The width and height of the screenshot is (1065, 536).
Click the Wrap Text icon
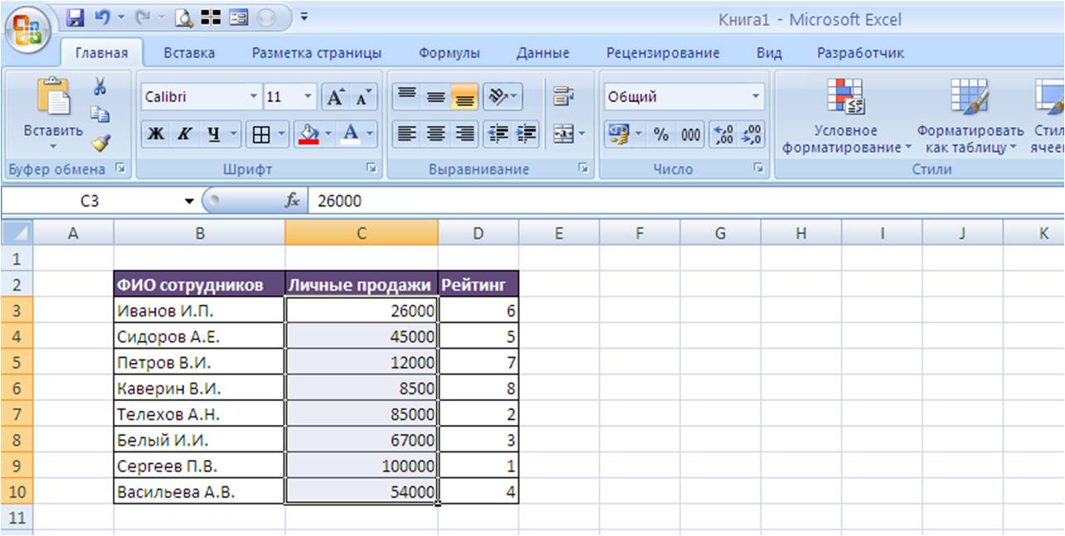[x=564, y=97]
